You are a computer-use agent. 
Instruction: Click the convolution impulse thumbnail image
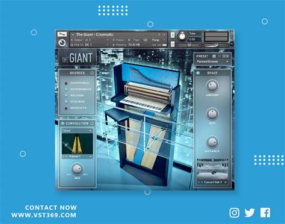click(x=77, y=143)
